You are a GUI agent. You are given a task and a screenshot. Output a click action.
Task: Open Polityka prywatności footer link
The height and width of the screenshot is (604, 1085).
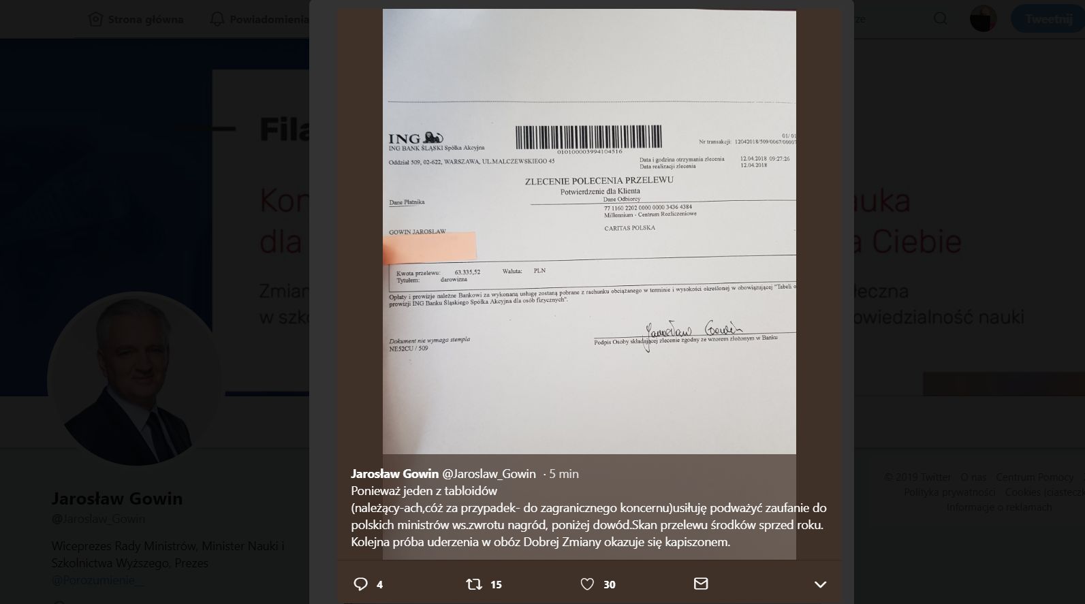click(x=949, y=492)
